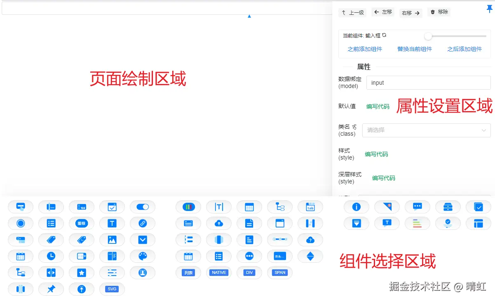The height and width of the screenshot is (301, 495).
Task: Select the thumbtack pin component icon
Action: point(51,289)
